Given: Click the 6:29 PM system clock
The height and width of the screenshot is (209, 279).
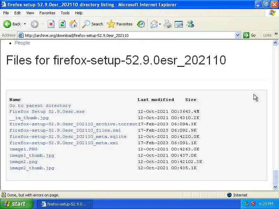Looking at the screenshot, I should pos(266,204).
